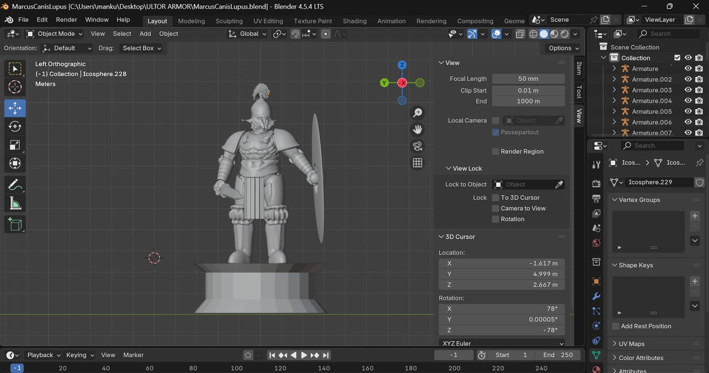The image size is (709, 373).
Task: Open the Modifiers wrench tab icon
Action: 596,297
